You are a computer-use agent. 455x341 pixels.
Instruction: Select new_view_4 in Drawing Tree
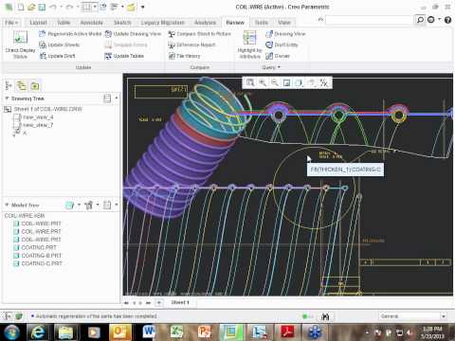tap(34, 117)
